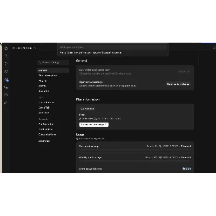Click the blue highlighted activity bar icon
This screenshot has width=216, height=216.
tap(6, 79)
